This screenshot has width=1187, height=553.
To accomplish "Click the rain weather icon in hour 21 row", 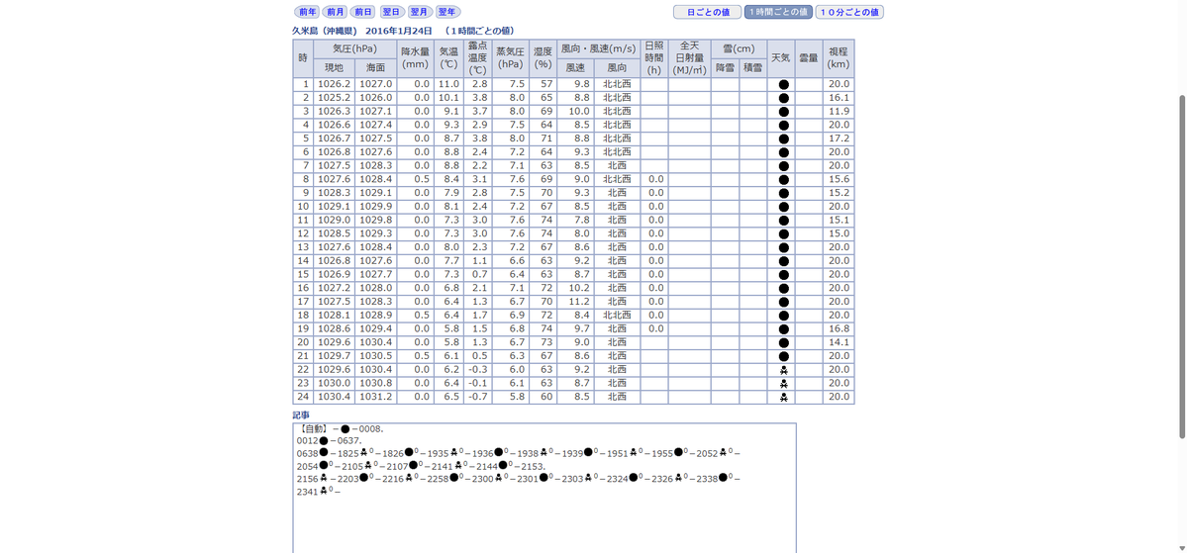I will point(783,357).
